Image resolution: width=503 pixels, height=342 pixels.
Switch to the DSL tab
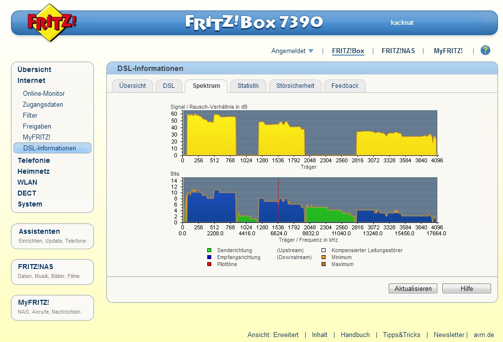168,86
